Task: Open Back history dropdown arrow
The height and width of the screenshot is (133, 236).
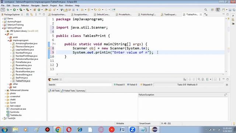Action: 103,10
